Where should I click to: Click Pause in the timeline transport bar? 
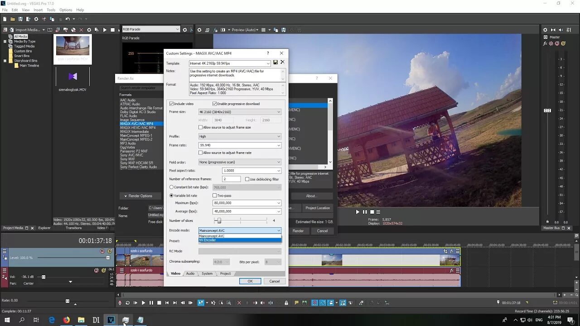(151, 303)
